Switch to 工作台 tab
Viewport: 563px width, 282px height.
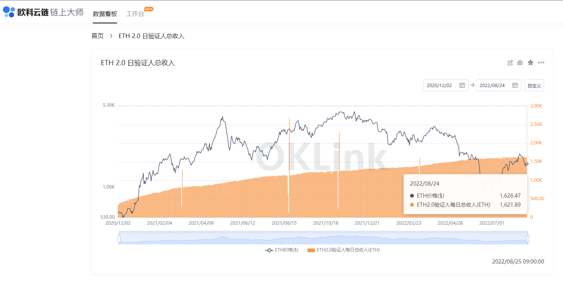[x=135, y=14]
